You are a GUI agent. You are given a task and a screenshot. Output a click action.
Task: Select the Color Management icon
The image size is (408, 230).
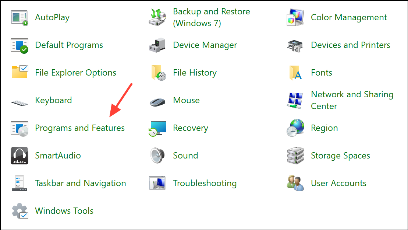295,18
